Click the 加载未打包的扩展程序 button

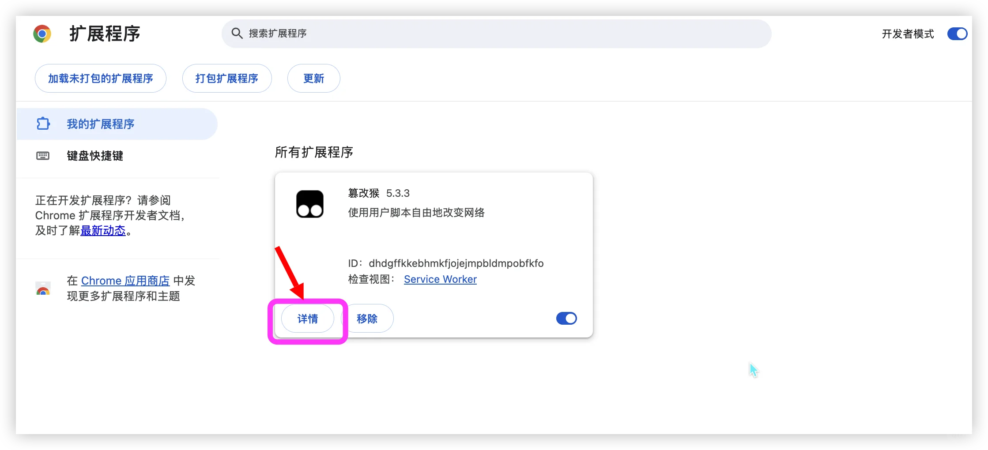(x=101, y=79)
